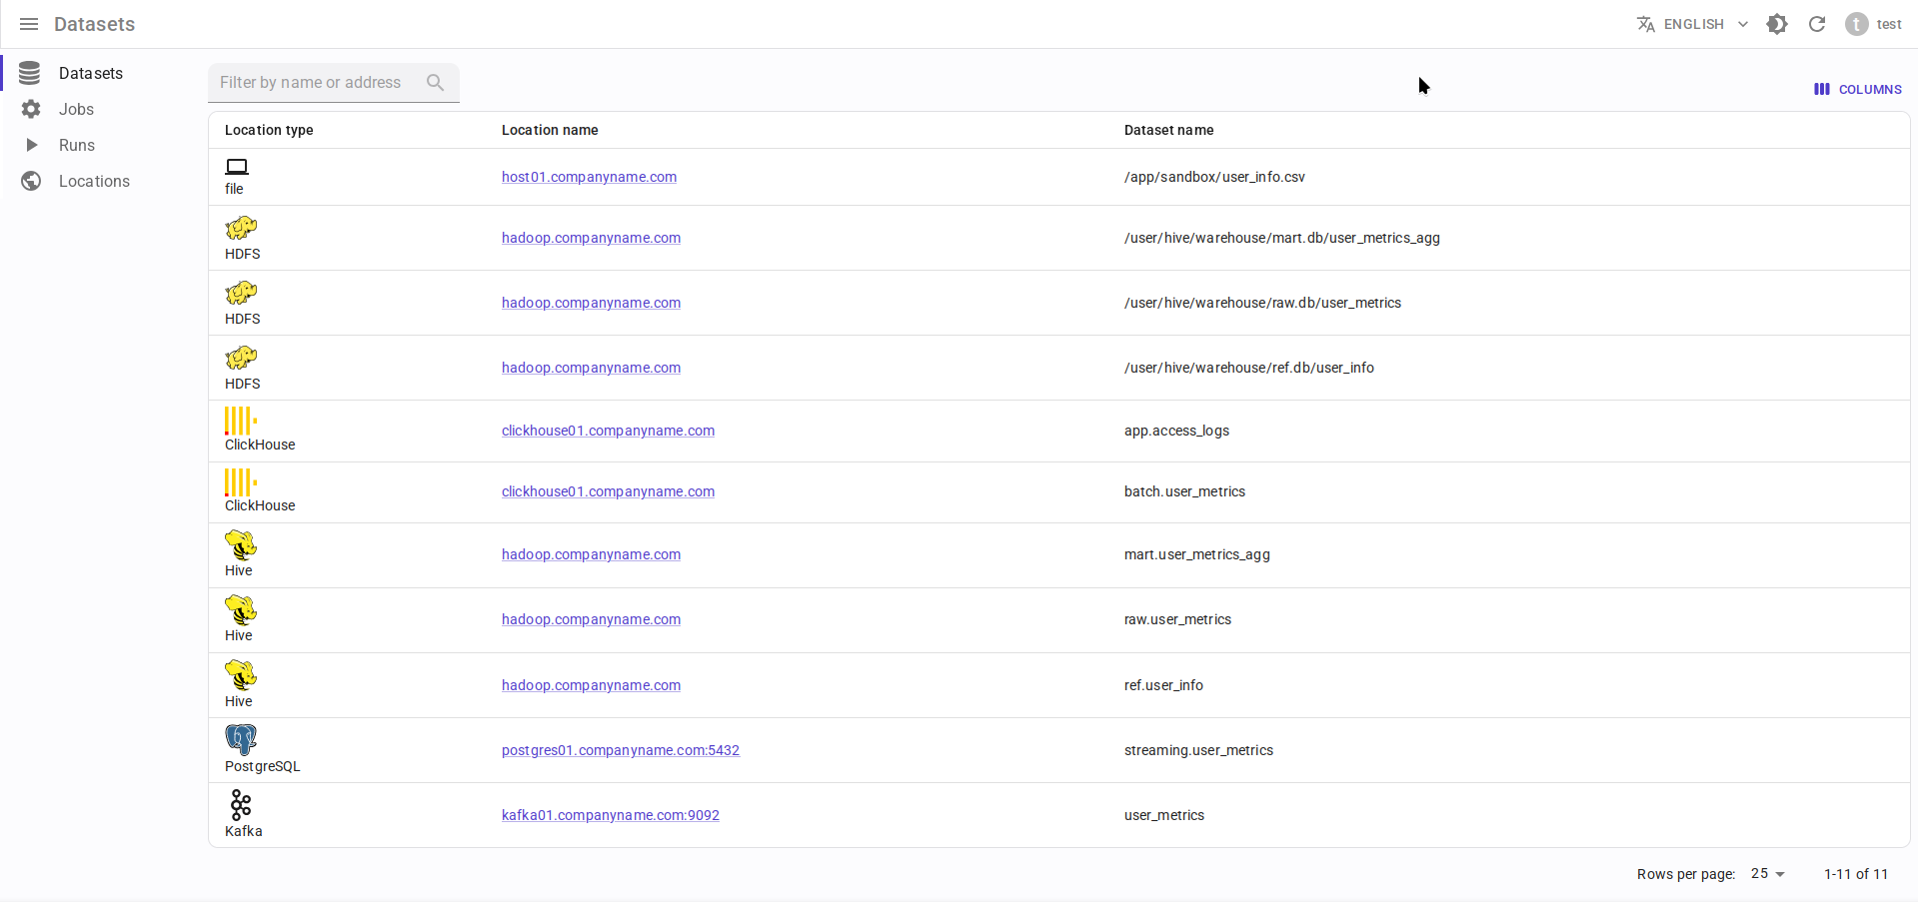Open the test user avatar menu
The height and width of the screenshot is (902, 1918).
1873,24
